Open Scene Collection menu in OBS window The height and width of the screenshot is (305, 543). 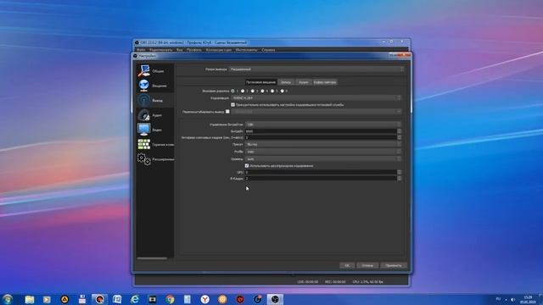click(219, 50)
